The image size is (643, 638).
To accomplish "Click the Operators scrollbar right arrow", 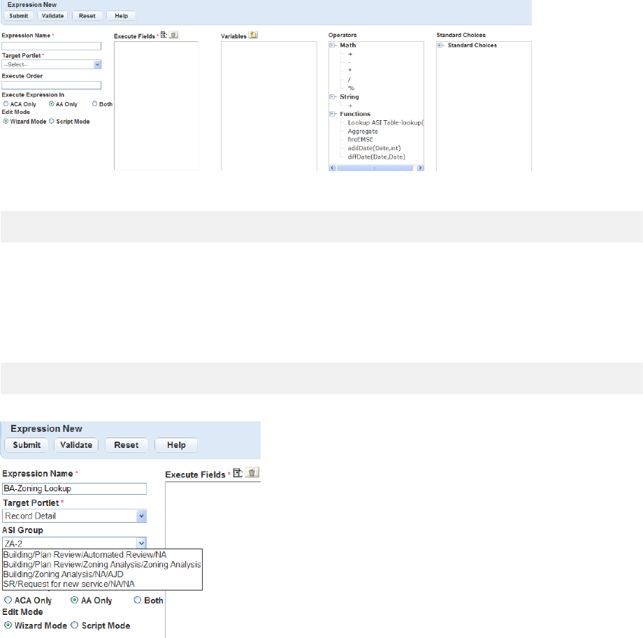I will (x=420, y=168).
